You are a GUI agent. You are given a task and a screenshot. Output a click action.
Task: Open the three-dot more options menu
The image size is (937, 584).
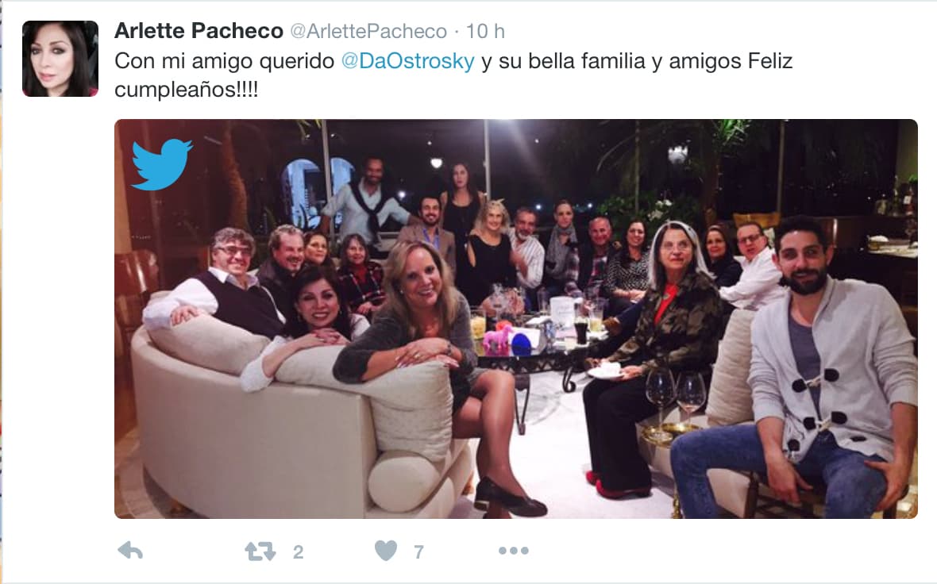tap(513, 551)
